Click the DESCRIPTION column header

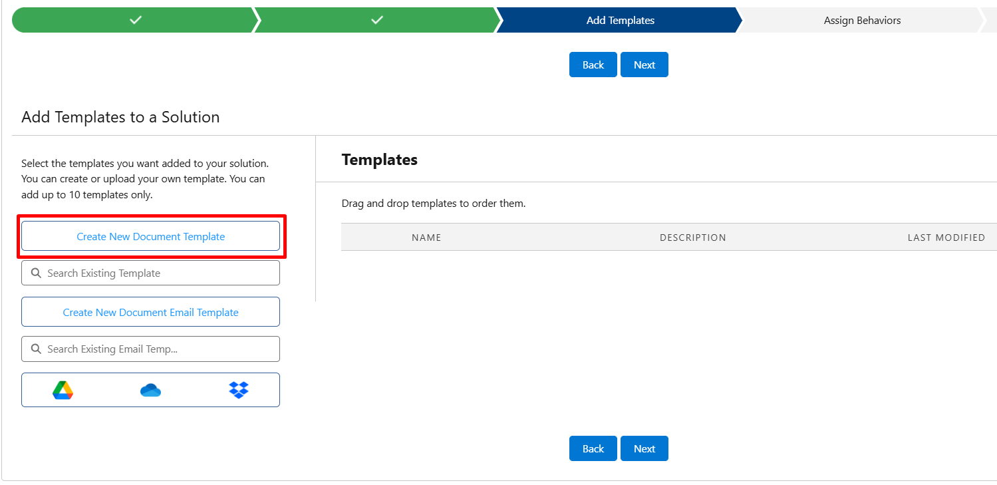(x=692, y=238)
